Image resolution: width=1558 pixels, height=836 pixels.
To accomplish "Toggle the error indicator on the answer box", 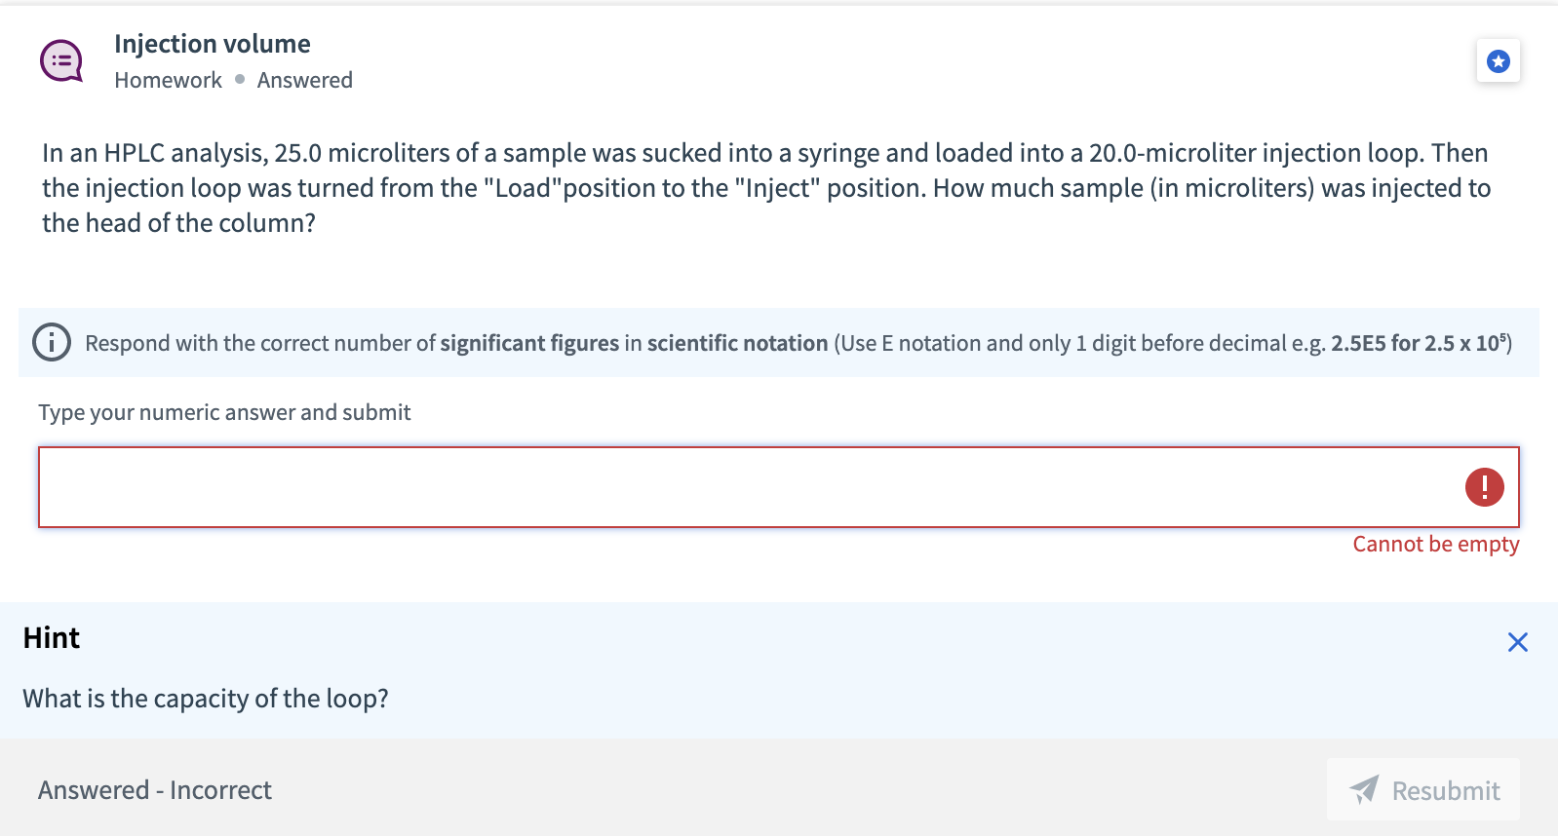I will pyautogui.click(x=1483, y=487).
